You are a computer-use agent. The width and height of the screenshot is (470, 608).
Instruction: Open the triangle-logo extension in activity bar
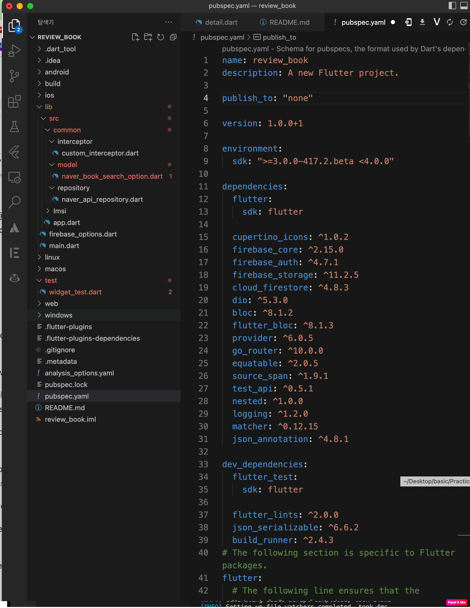(x=14, y=228)
